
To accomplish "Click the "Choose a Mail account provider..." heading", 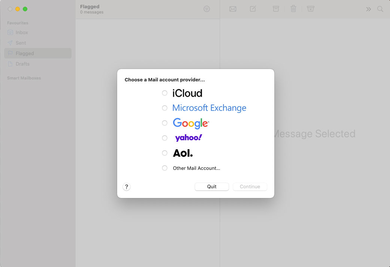I will pyautogui.click(x=165, y=80).
